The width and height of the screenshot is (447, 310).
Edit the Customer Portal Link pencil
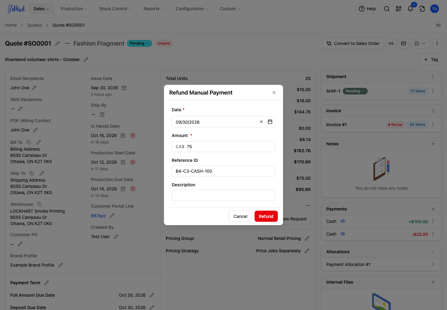coord(112,215)
